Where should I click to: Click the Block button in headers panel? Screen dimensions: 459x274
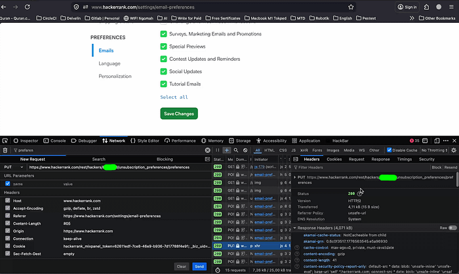click(436, 167)
